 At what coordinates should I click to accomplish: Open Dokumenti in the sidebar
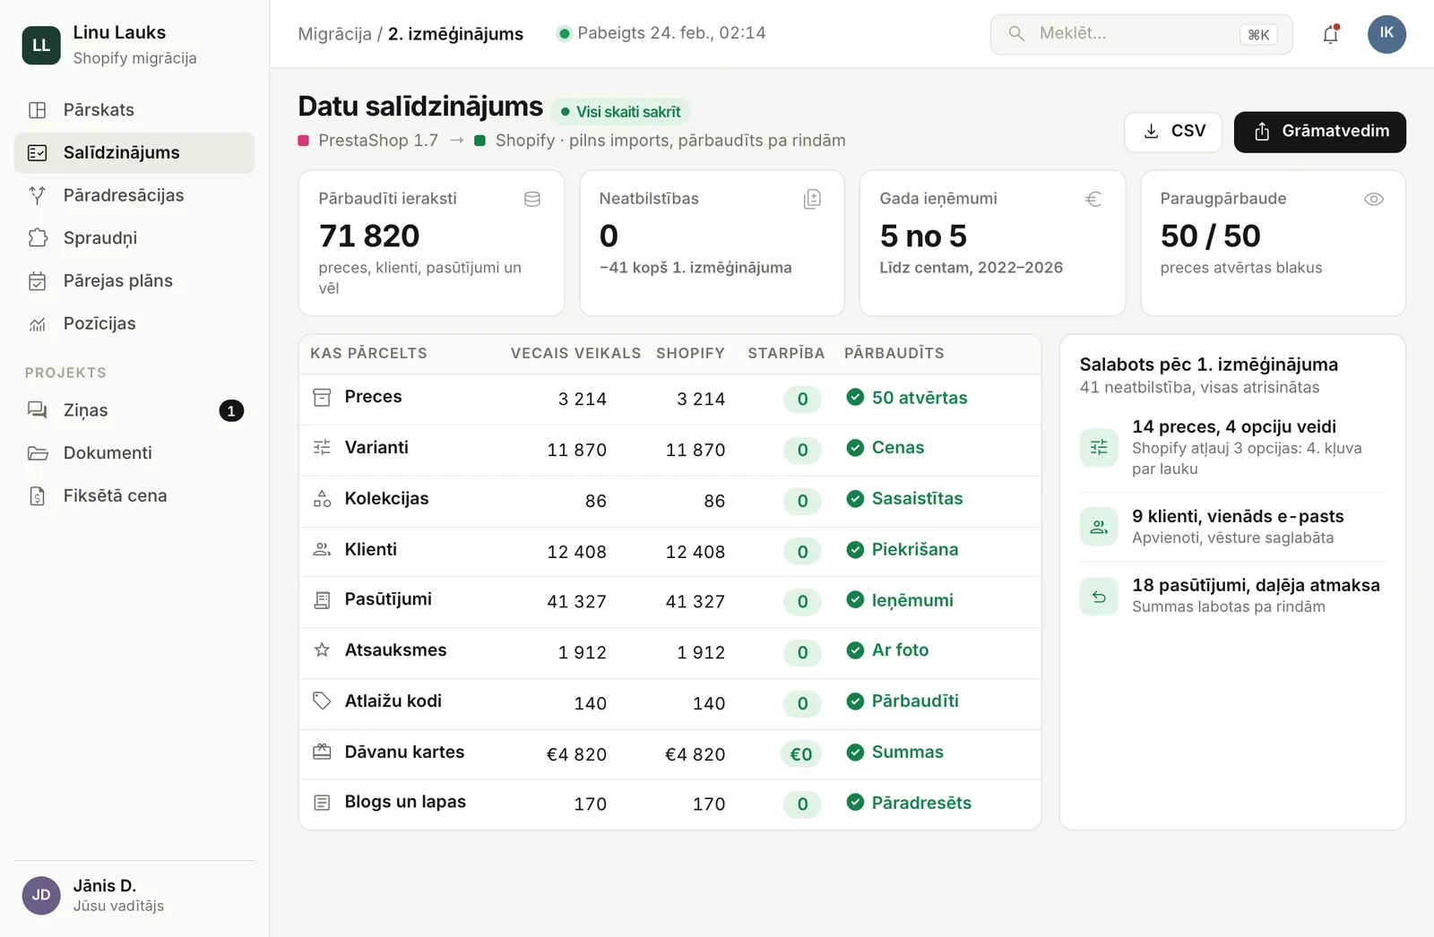coord(134,453)
